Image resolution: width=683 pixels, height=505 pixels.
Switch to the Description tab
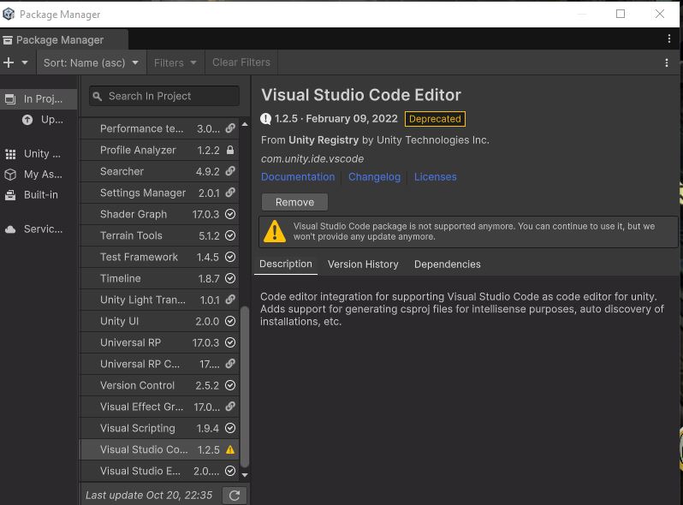pyautogui.click(x=286, y=264)
